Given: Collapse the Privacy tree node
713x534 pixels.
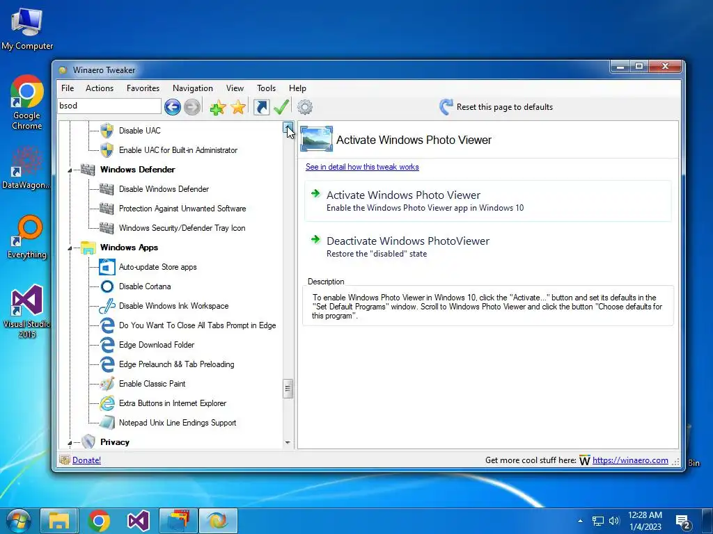Looking at the screenshot, I should (70, 443).
